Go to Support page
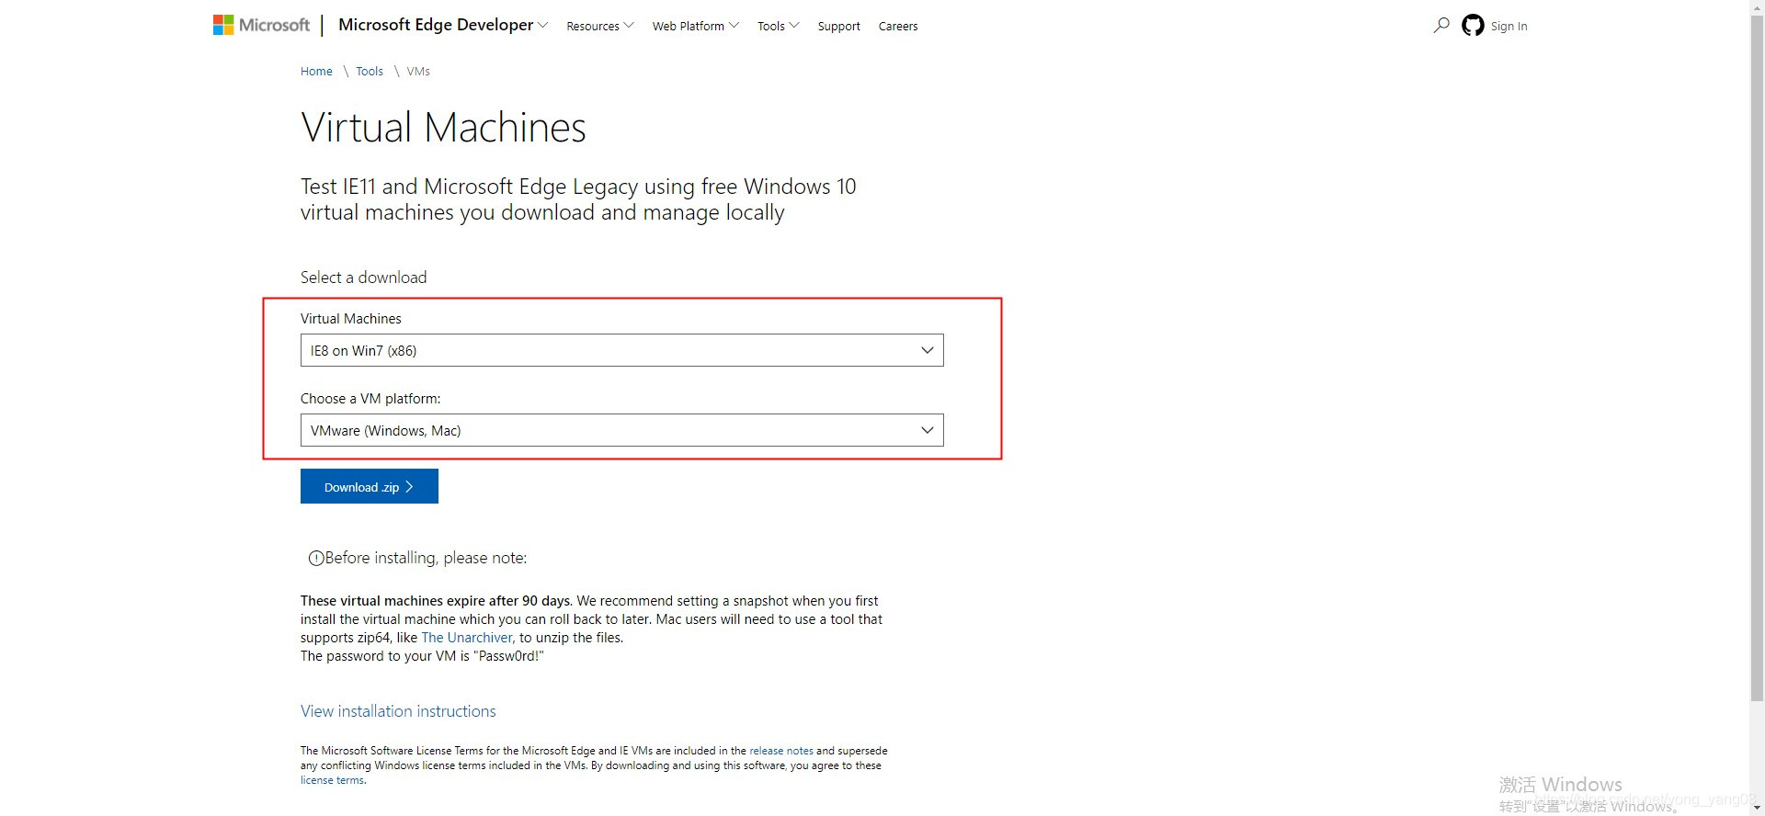The image size is (1765, 816). (838, 26)
